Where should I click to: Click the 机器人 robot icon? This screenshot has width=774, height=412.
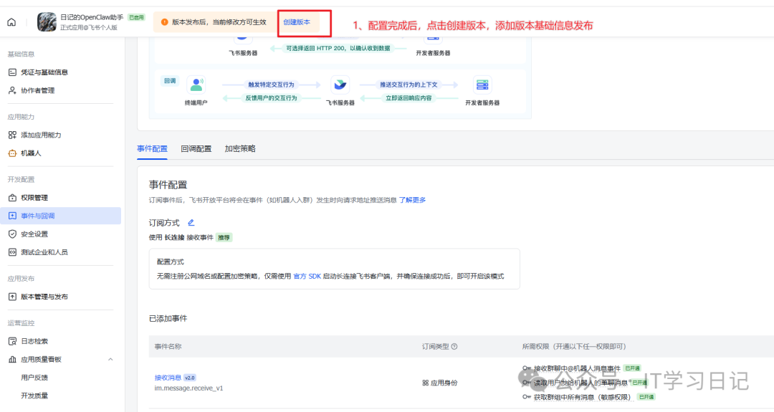click(12, 153)
